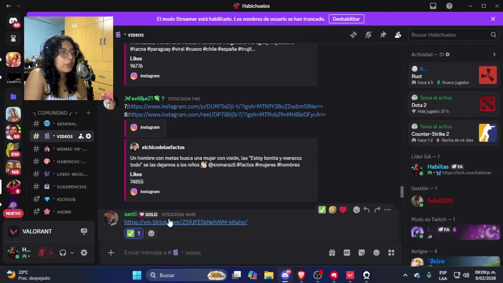The image size is (503, 283).
Task: Dismiss the Streamer mode banner
Action: click(493, 19)
